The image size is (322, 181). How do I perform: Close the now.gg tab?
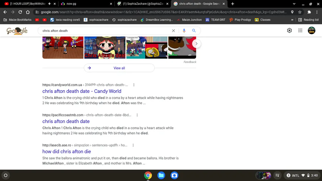coord(111,4)
